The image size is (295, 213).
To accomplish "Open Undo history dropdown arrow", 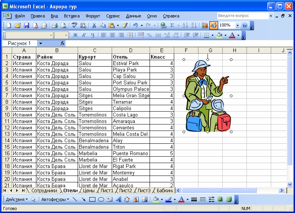I will click(142, 25).
